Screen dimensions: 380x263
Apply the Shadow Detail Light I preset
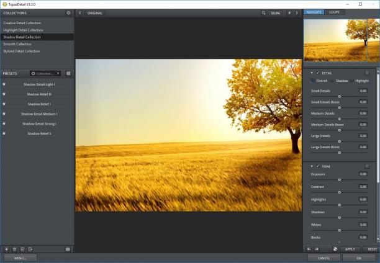coord(39,84)
